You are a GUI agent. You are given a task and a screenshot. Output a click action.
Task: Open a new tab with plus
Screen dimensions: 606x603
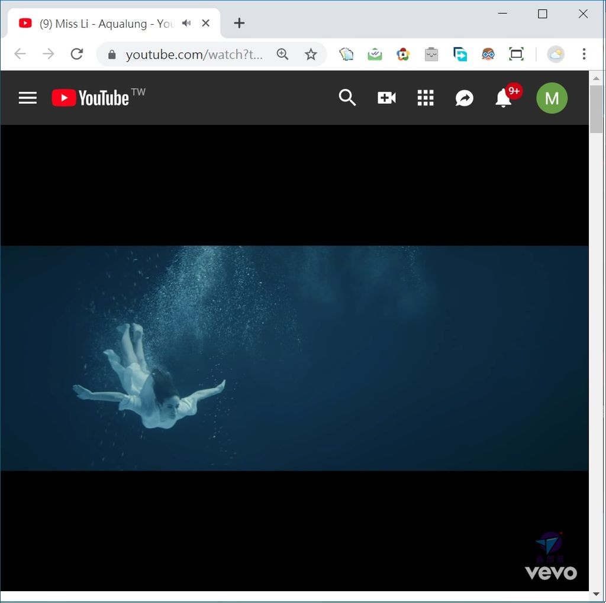(x=239, y=23)
